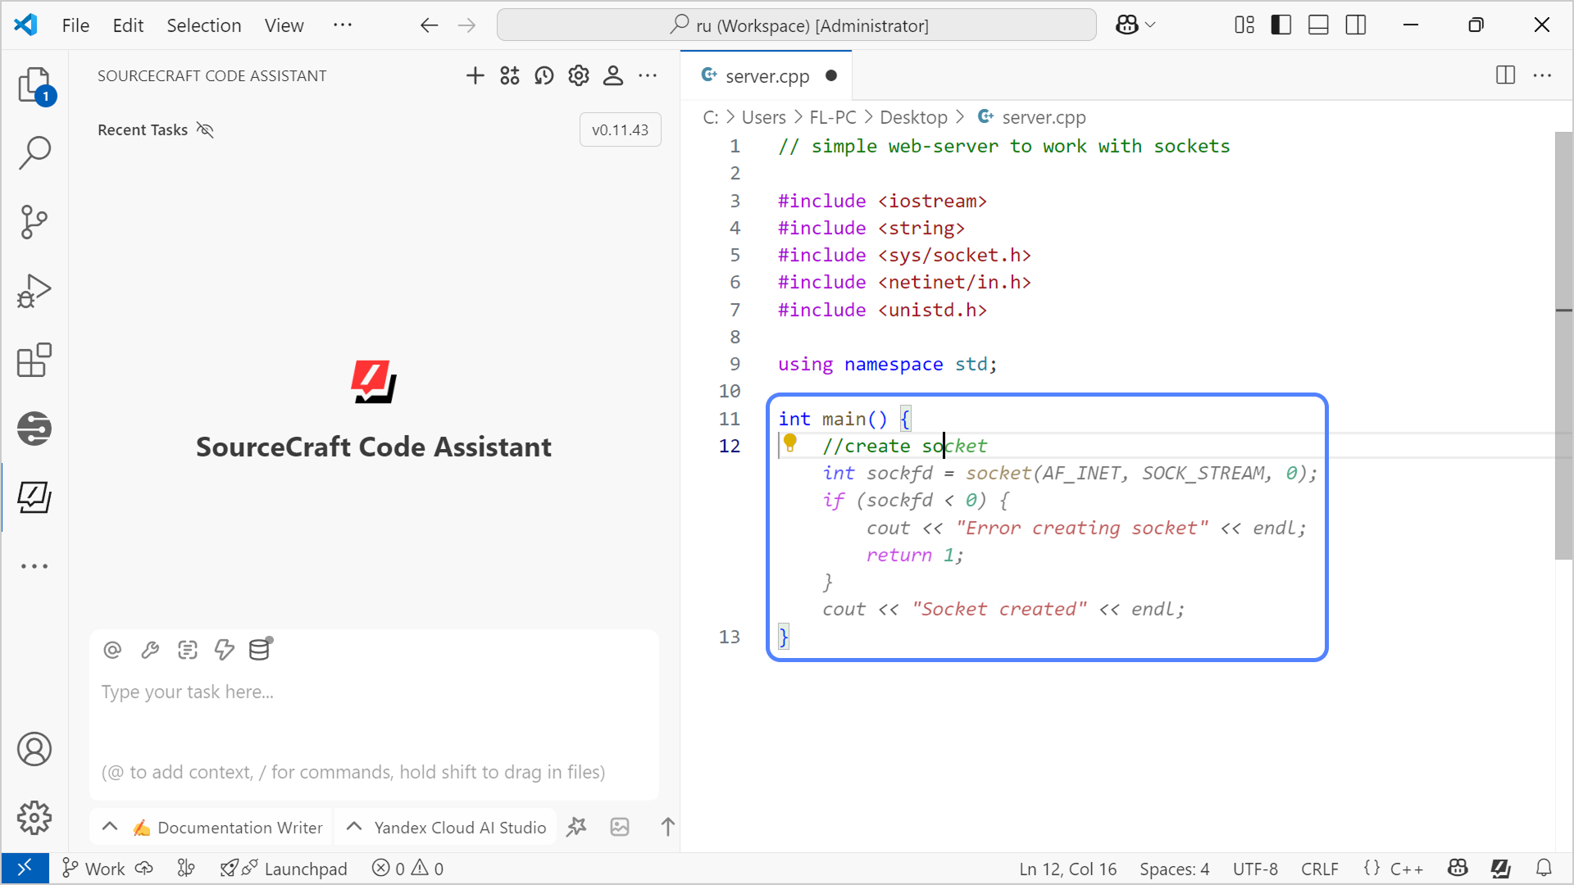The width and height of the screenshot is (1574, 885).
Task: Collapse the Documentation Writer agent chevron
Action: 110,827
